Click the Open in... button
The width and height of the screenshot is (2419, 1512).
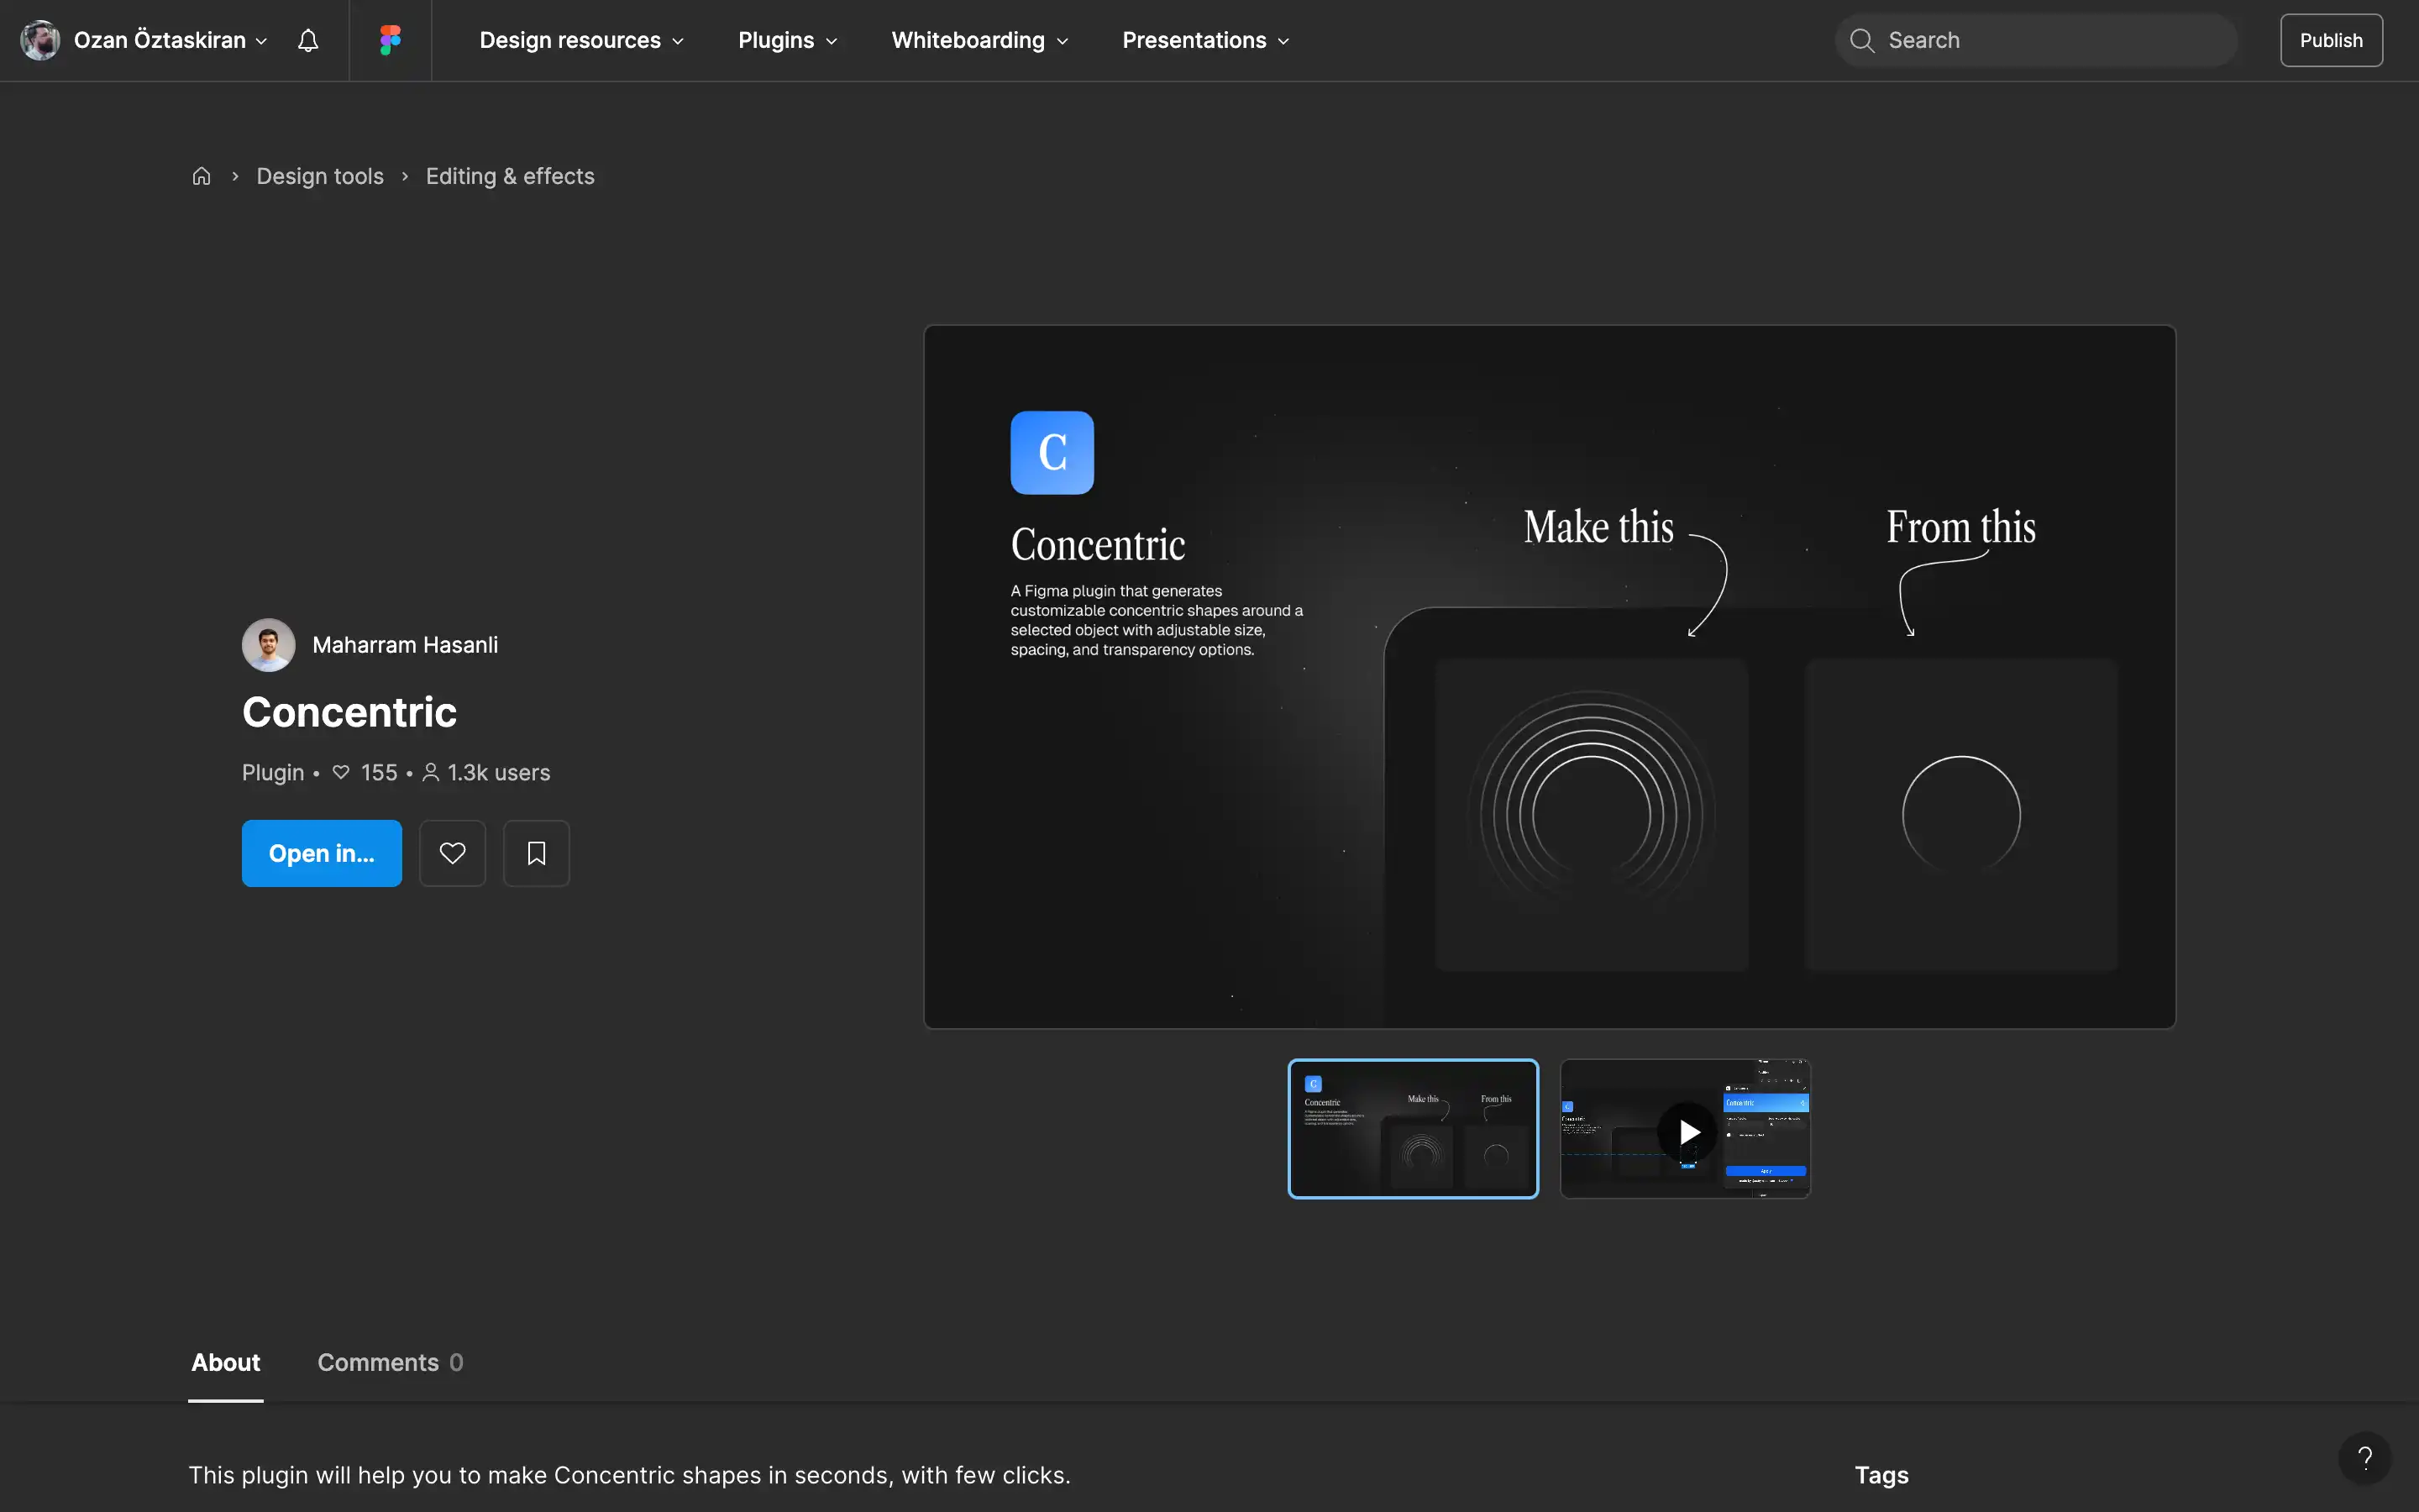coord(322,853)
